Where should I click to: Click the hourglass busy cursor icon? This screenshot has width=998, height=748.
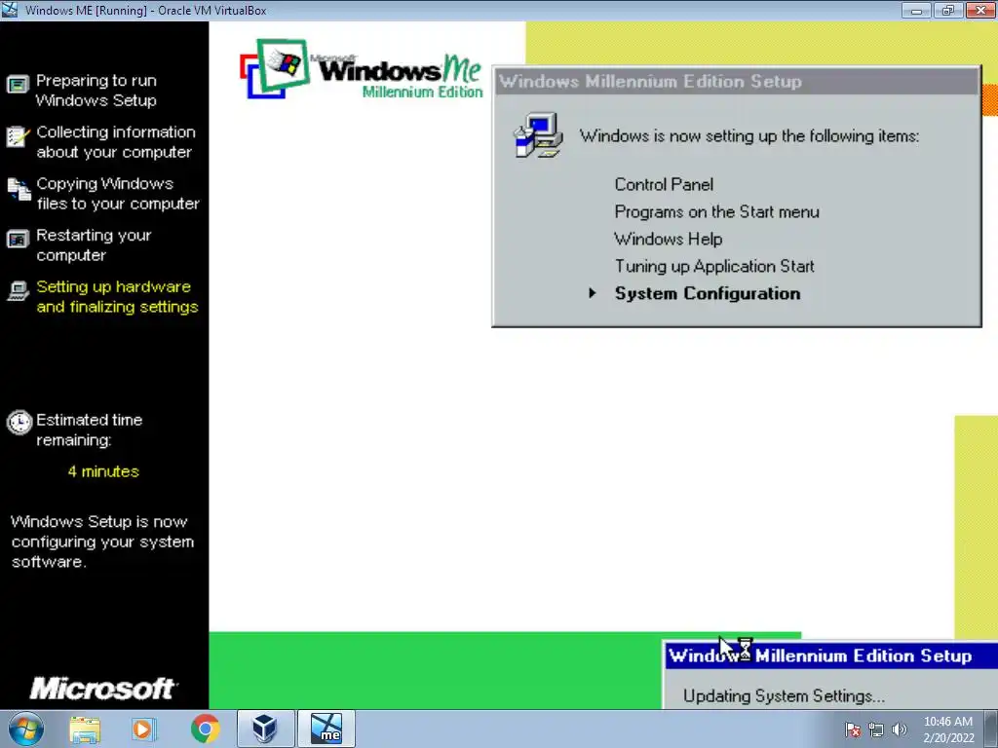tap(745, 650)
